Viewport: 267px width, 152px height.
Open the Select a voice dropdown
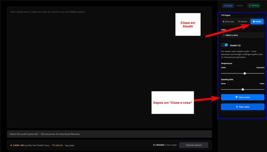tap(243, 35)
